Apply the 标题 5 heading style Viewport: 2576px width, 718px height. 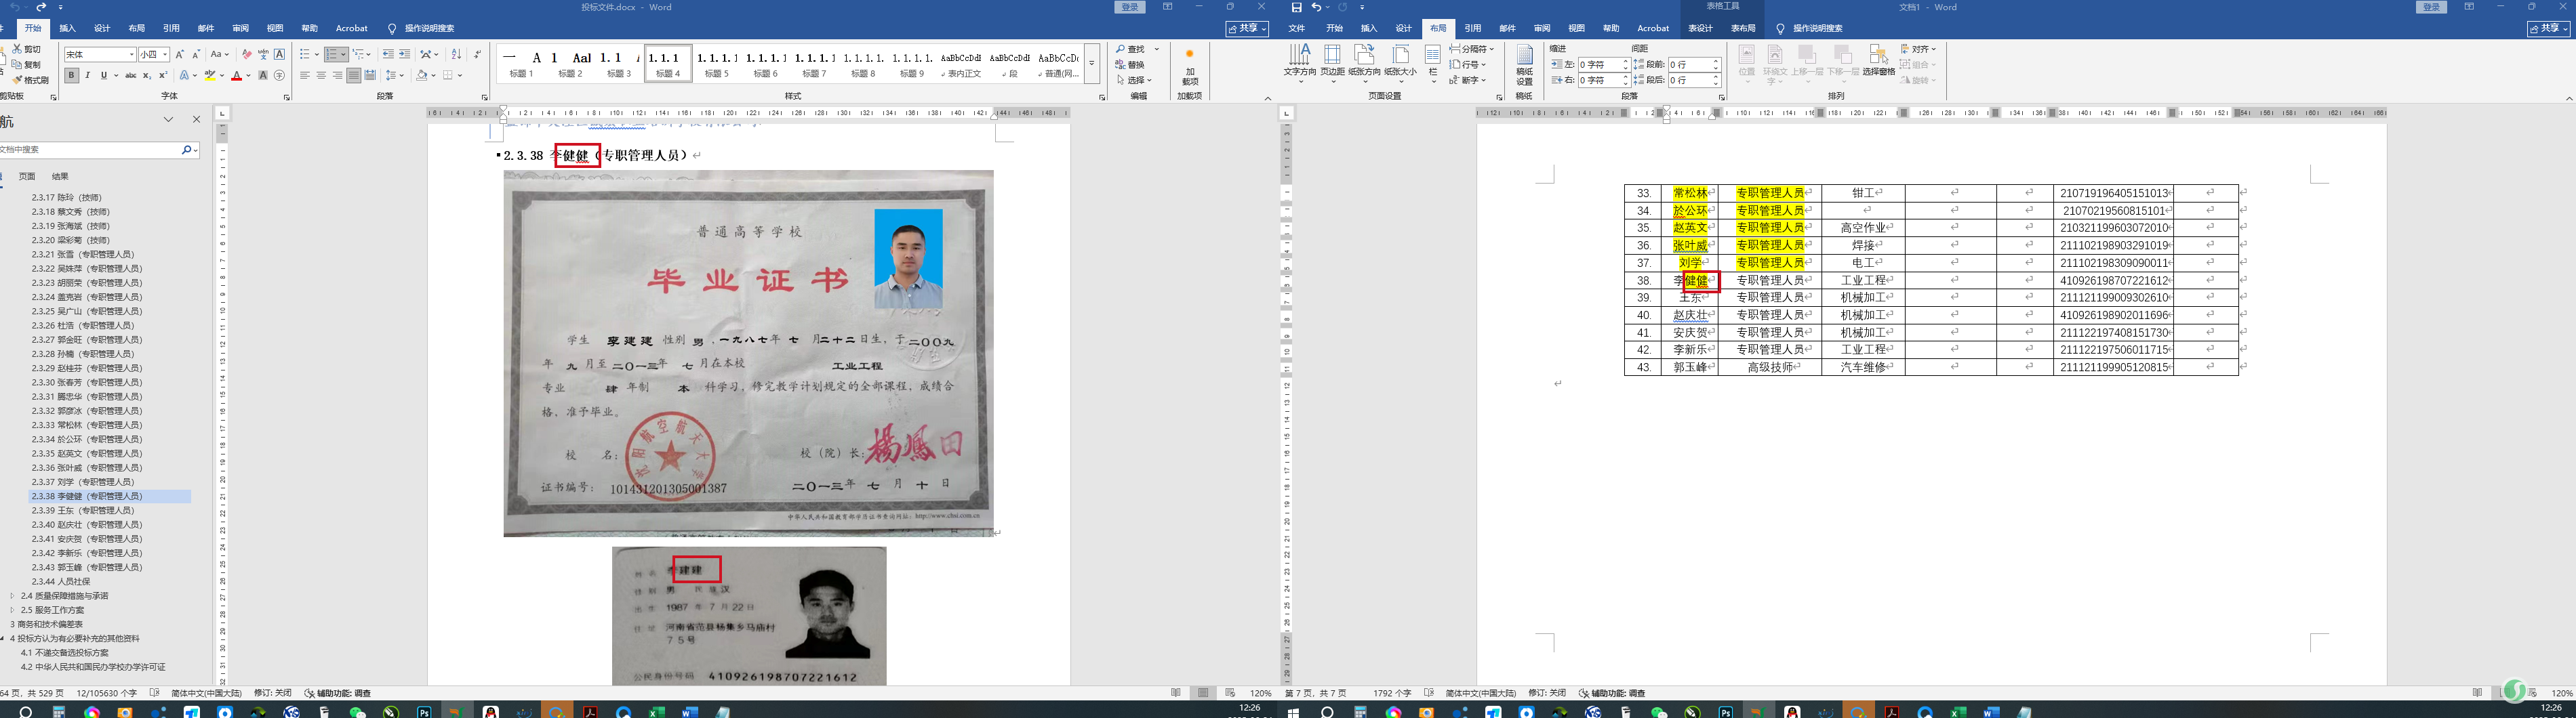coord(717,63)
